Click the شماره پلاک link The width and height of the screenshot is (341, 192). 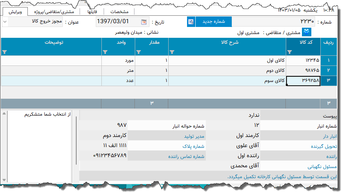[193, 146]
